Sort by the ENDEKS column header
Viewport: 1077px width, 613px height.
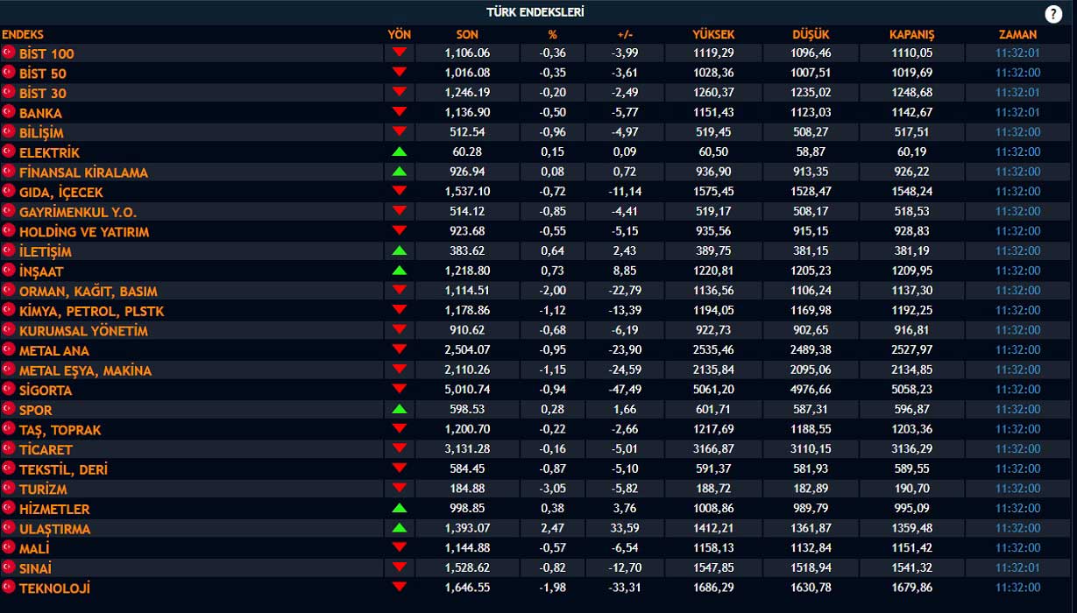coord(23,35)
